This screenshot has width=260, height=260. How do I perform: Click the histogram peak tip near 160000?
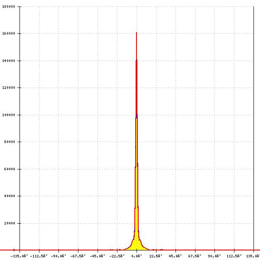tap(136, 33)
